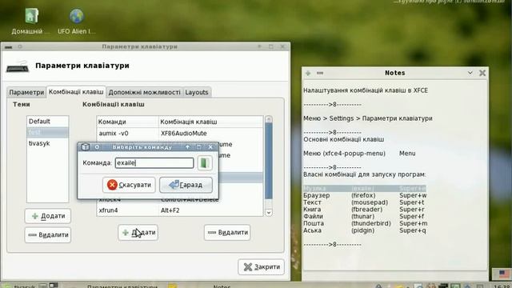Screen dimensions: 512x288
Task: Click the scroll-up arrow of the shortcuts table
Action: coord(269,119)
